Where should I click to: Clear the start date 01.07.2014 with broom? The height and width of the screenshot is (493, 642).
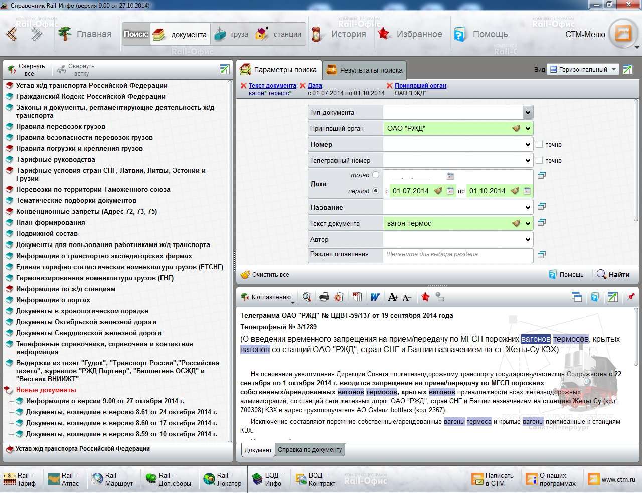pyautogui.click(x=438, y=191)
